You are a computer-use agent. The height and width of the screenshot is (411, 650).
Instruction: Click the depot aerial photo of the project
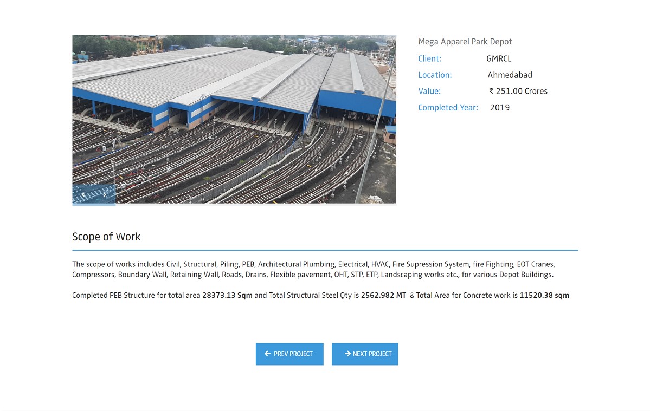tap(234, 119)
